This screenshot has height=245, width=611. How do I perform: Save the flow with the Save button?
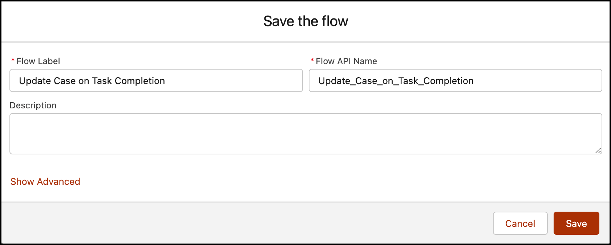tap(576, 224)
